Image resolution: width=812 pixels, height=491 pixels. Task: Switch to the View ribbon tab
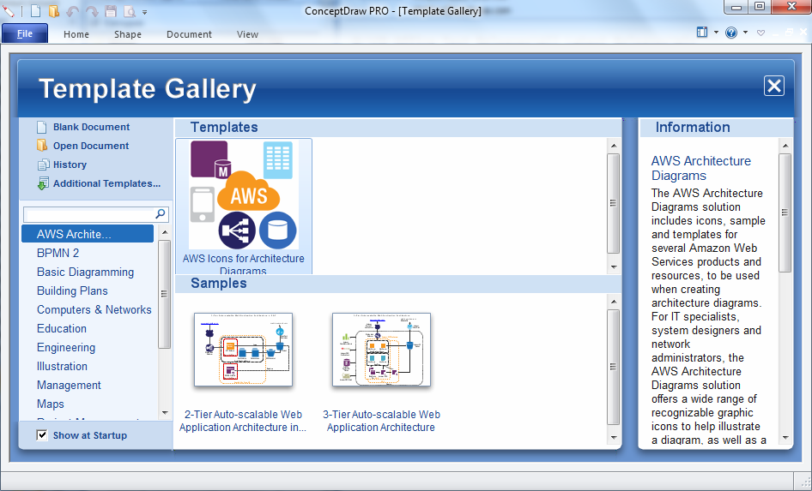[247, 34]
